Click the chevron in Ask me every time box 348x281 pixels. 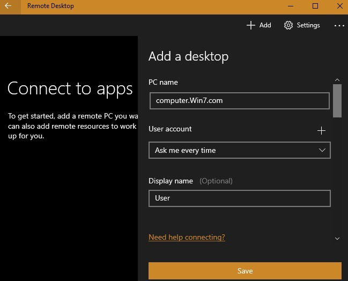point(322,150)
